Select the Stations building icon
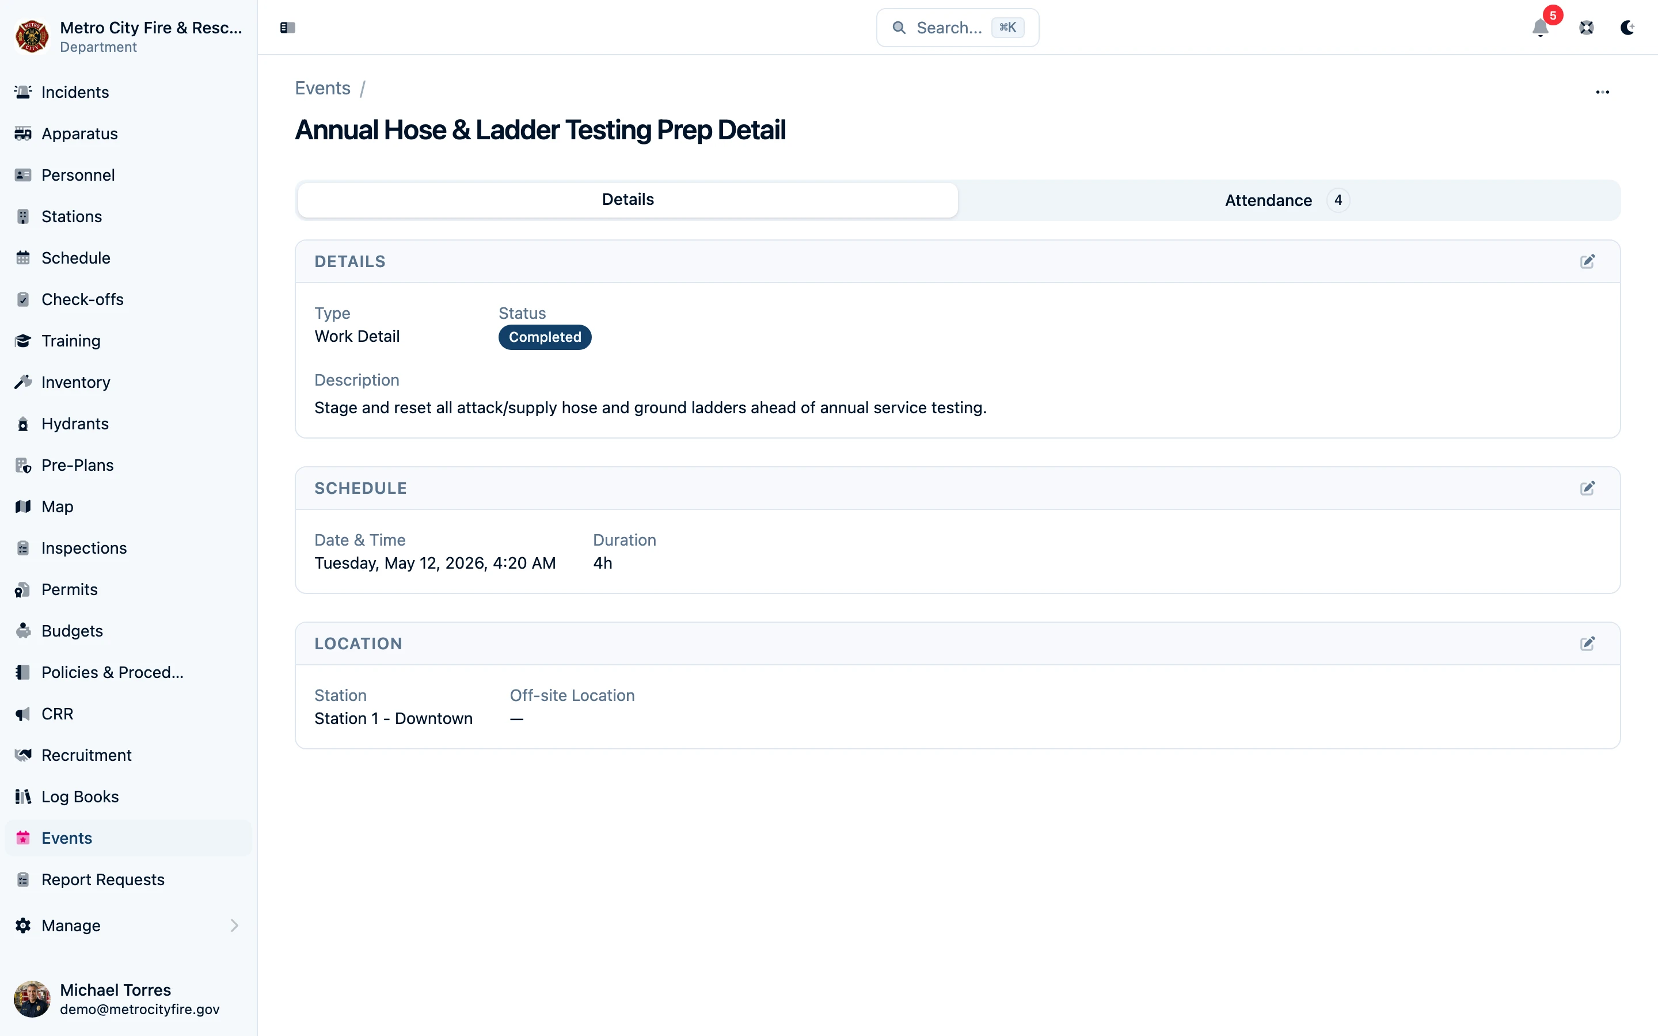1658x1036 pixels. pyautogui.click(x=22, y=216)
